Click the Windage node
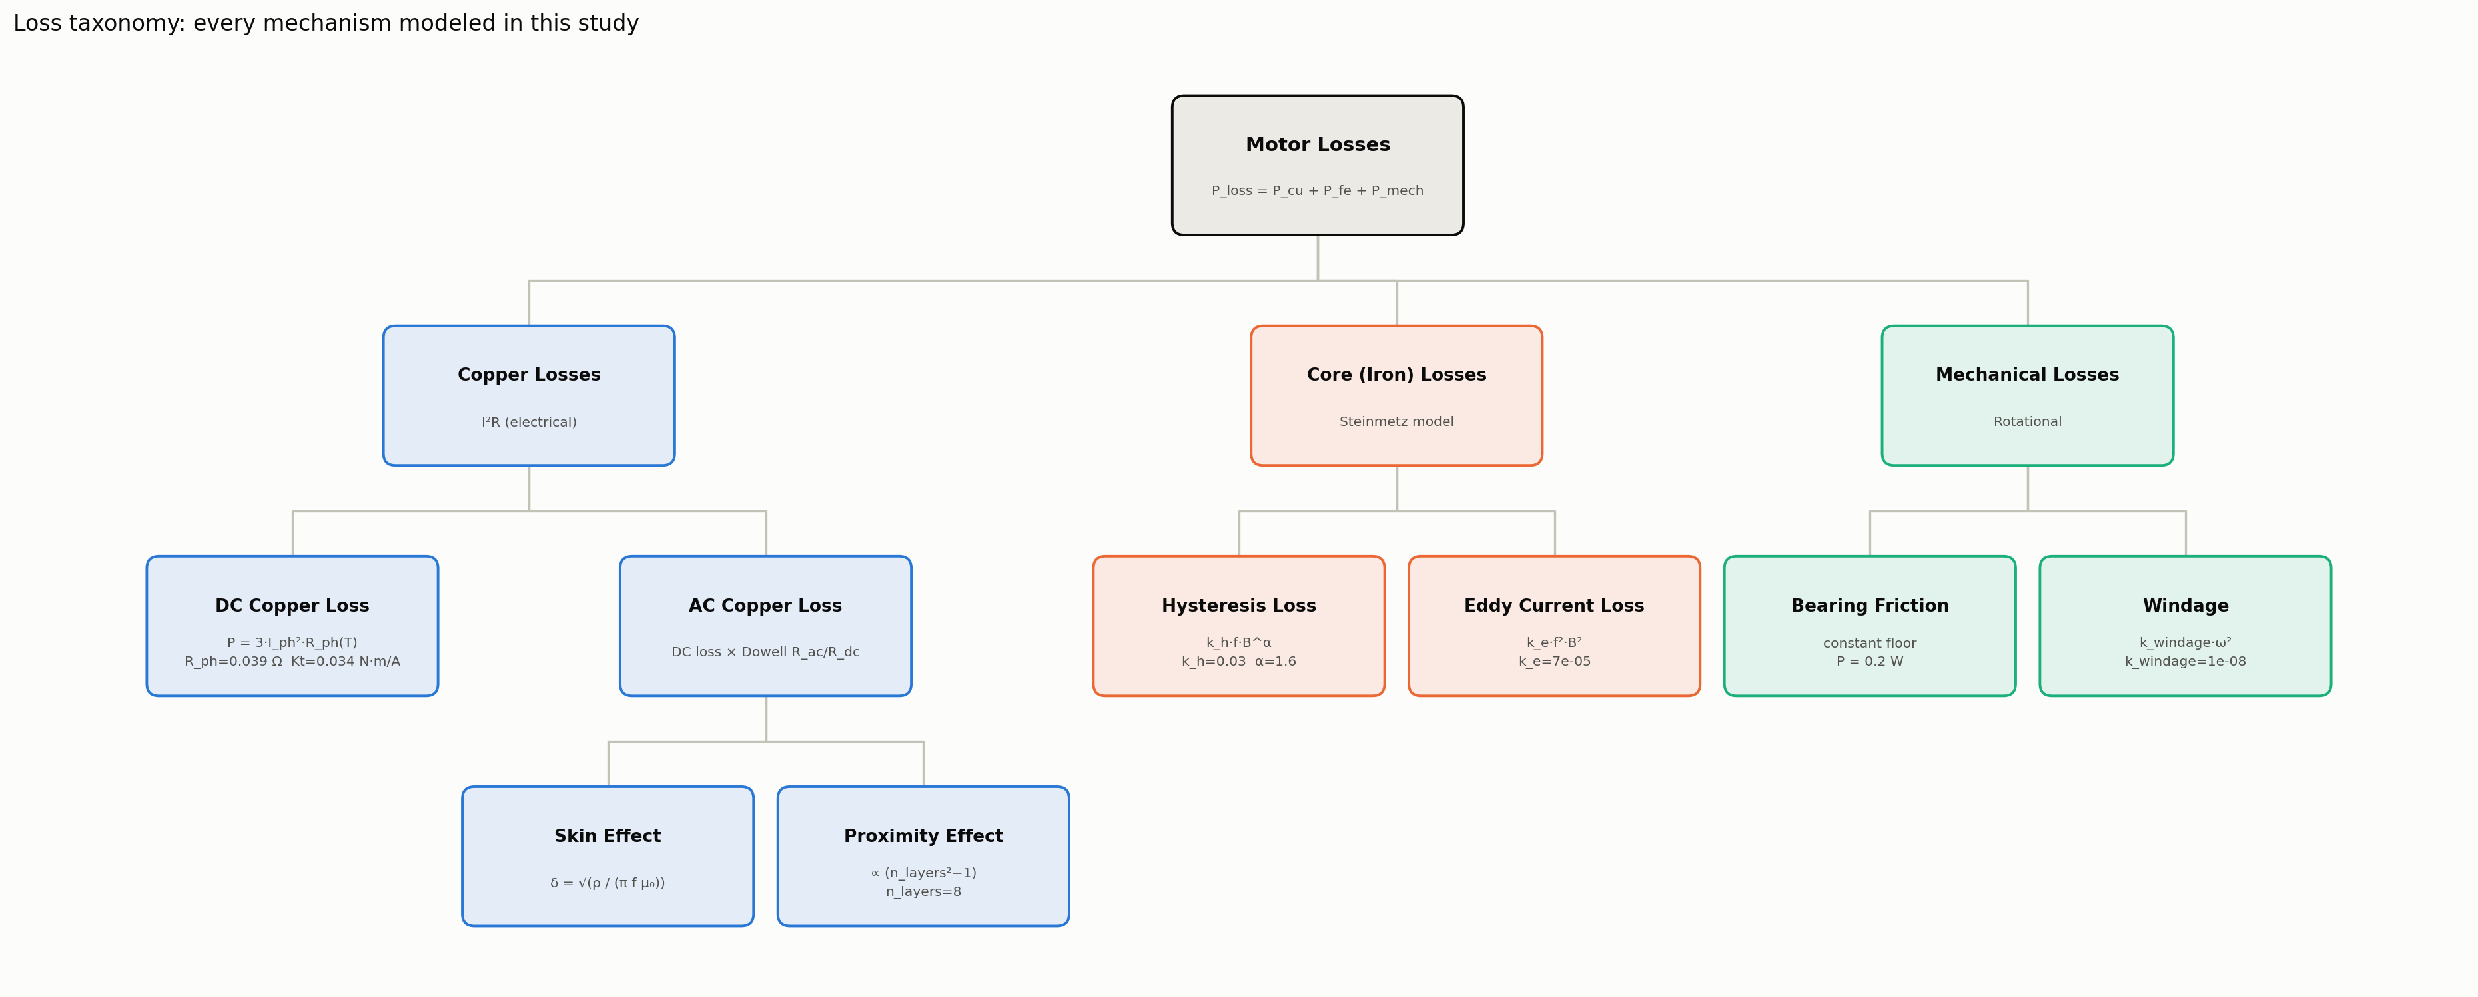The image size is (2478, 997). [2185, 626]
